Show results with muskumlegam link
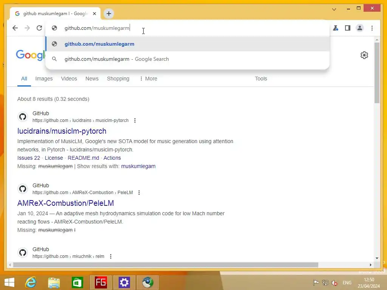Image resolution: width=387 pixels, height=290 pixels. tap(138, 167)
